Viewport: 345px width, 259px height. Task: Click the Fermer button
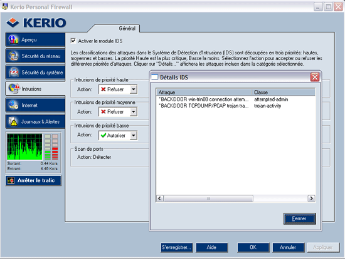[x=299, y=218]
